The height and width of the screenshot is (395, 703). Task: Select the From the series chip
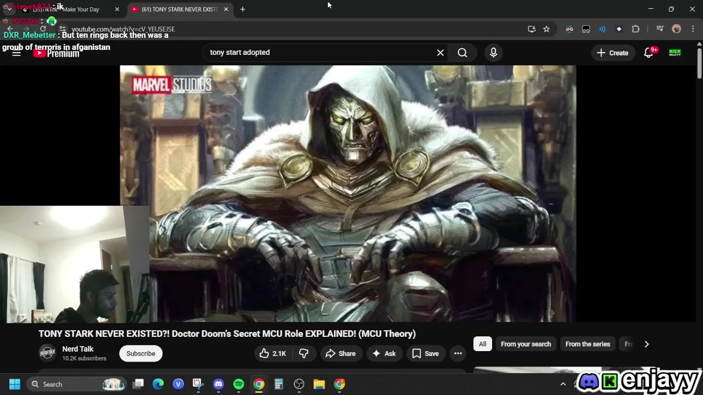pos(588,344)
